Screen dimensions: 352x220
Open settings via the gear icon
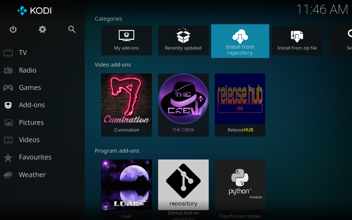coord(42,30)
